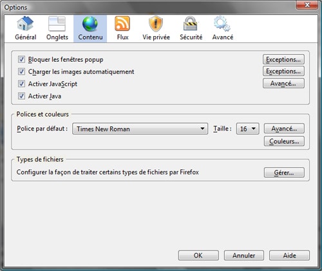This screenshot has width=322, height=271.
Task: Select the Contenu globe icon
Action: [90, 24]
